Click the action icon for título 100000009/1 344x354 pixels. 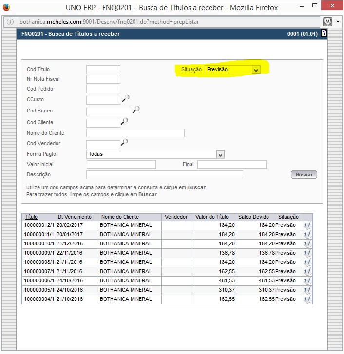tap(307, 253)
